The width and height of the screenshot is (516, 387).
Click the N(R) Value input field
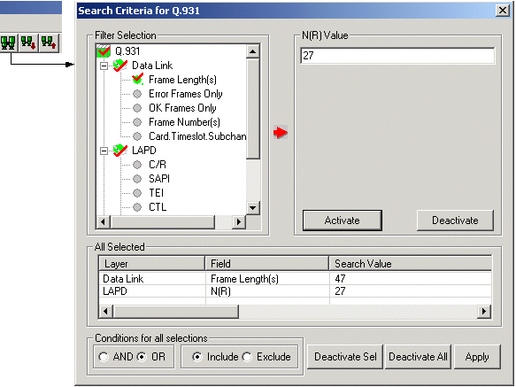point(397,55)
